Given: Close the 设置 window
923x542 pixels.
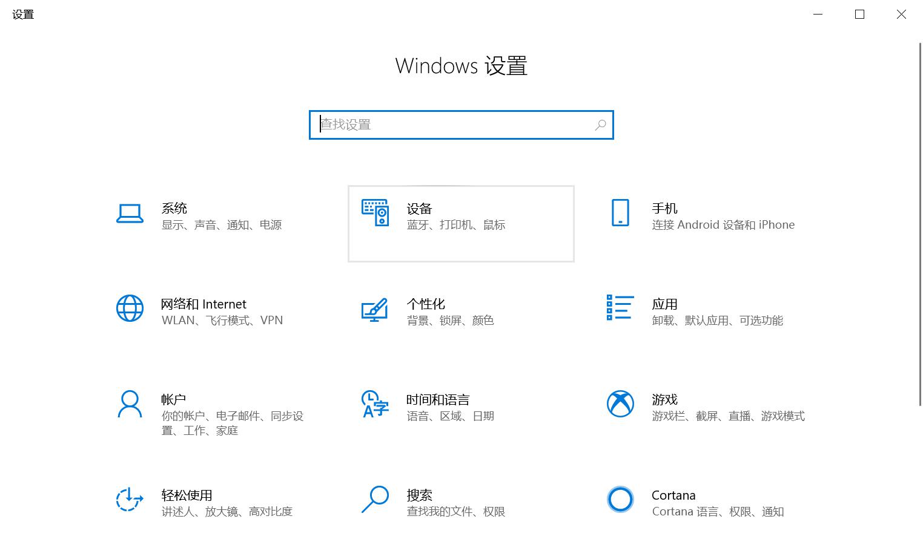Looking at the screenshot, I should [901, 15].
